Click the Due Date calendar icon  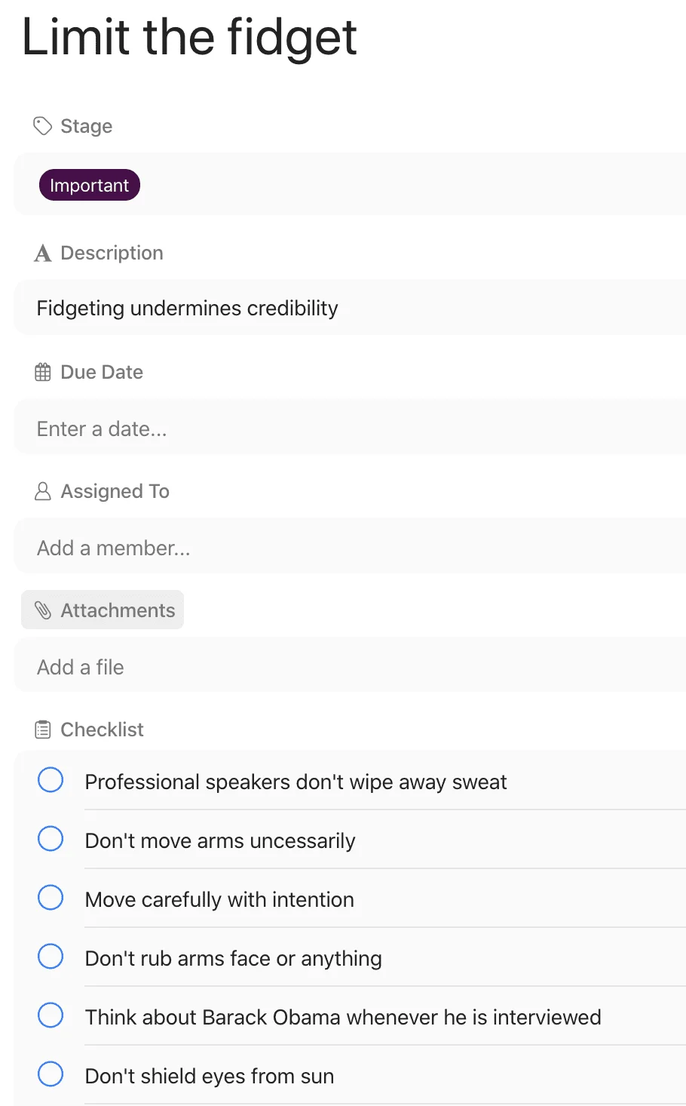click(x=43, y=372)
